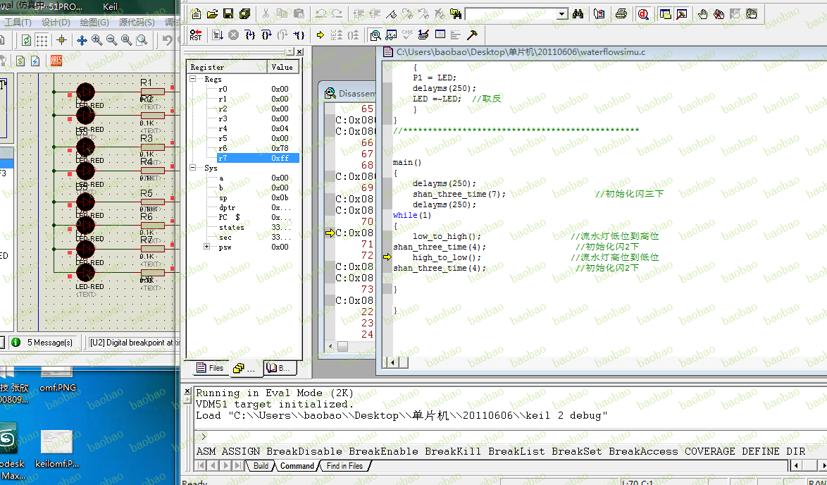
Task: Click the Insert/Remove Breakpoint hand icon
Action: (703, 13)
